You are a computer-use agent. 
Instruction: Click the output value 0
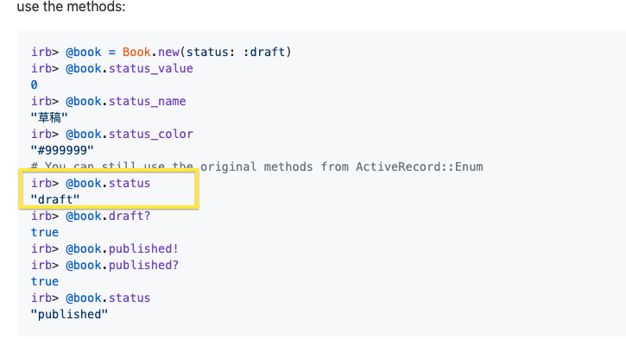coord(35,85)
